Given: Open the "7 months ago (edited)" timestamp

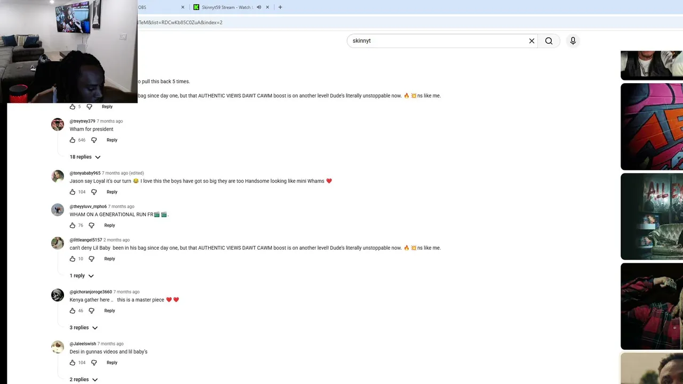Looking at the screenshot, I should 123,173.
